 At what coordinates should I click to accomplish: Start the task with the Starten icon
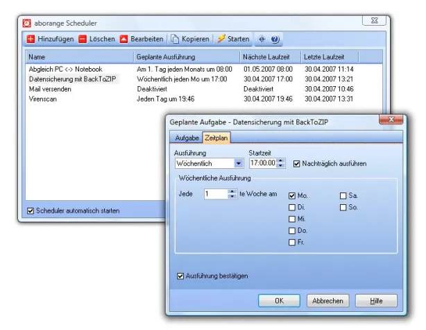pos(221,40)
